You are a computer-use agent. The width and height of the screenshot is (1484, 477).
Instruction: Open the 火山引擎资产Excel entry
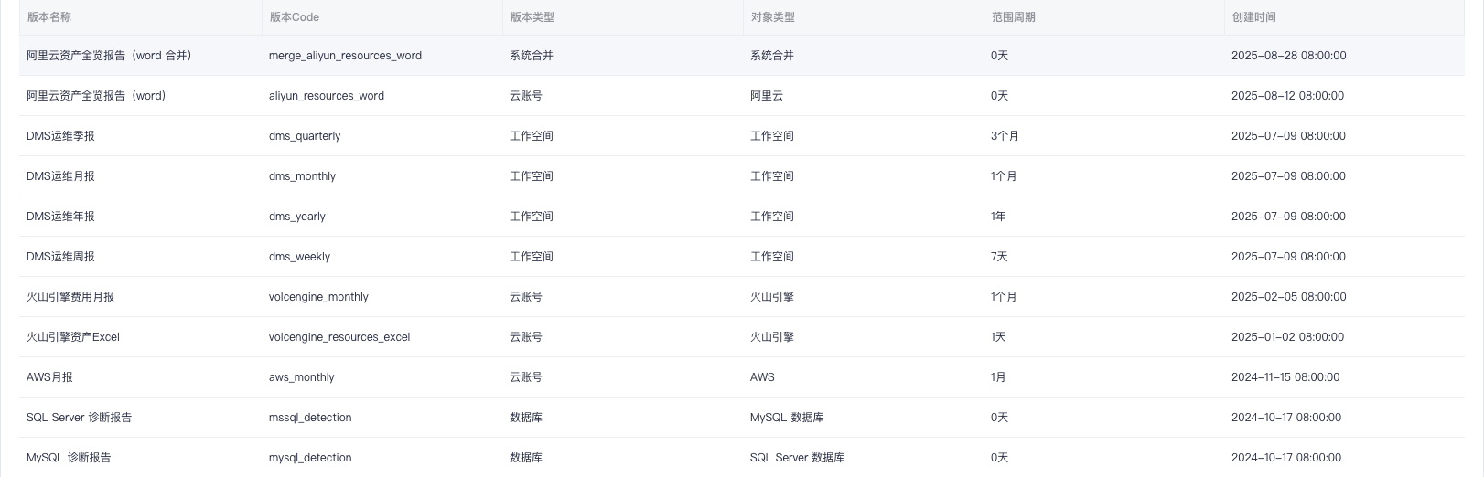pyautogui.click(x=73, y=337)
